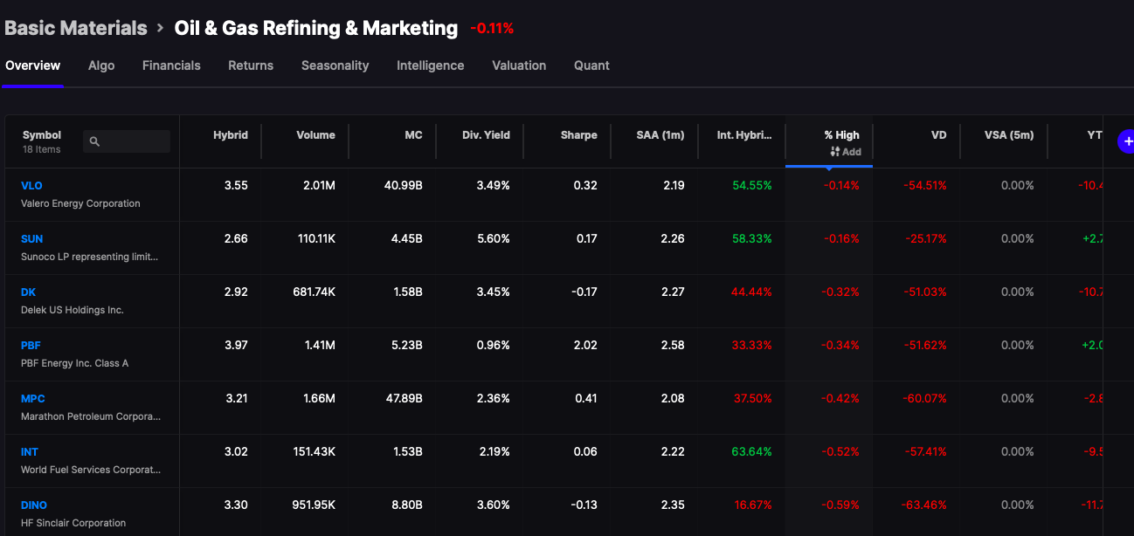Open the Financials tab
Viewport: 1134px width, 536px height.
pyautogui.click(x=171, y=65)
